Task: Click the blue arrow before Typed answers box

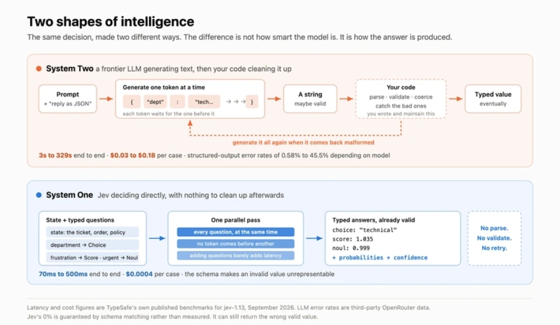Action: coord(314,238)
